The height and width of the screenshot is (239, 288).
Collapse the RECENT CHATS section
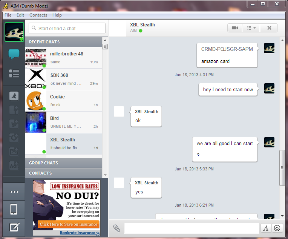[63, 42]
